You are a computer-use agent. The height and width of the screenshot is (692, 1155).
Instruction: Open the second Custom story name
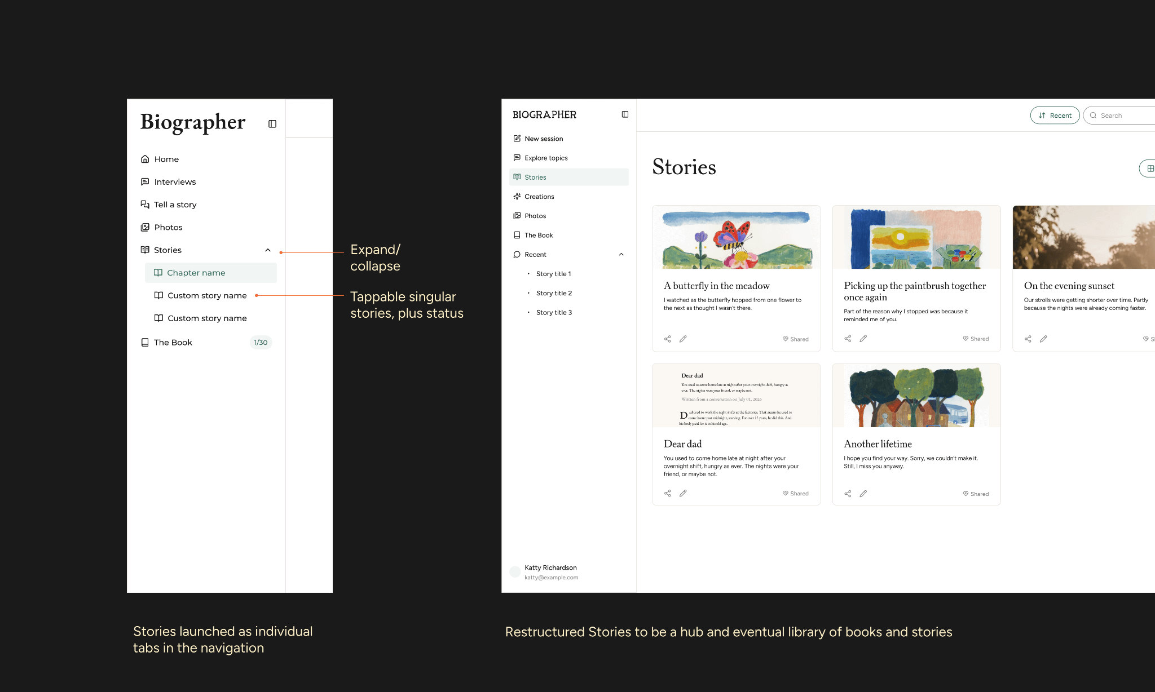201,318
